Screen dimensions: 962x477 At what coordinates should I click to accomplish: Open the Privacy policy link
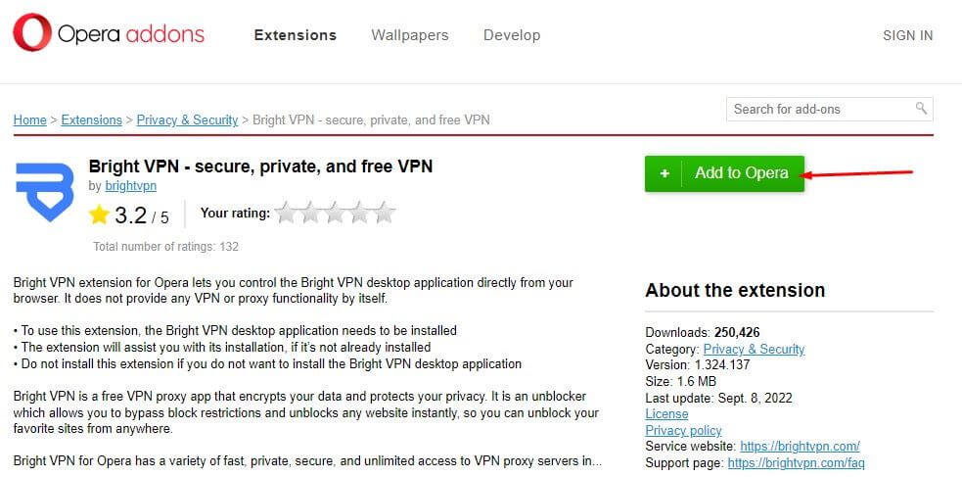[x=683, y=430]
